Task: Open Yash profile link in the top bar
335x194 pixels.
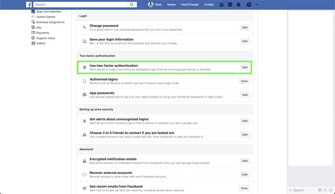Action: tap(158, 4)
